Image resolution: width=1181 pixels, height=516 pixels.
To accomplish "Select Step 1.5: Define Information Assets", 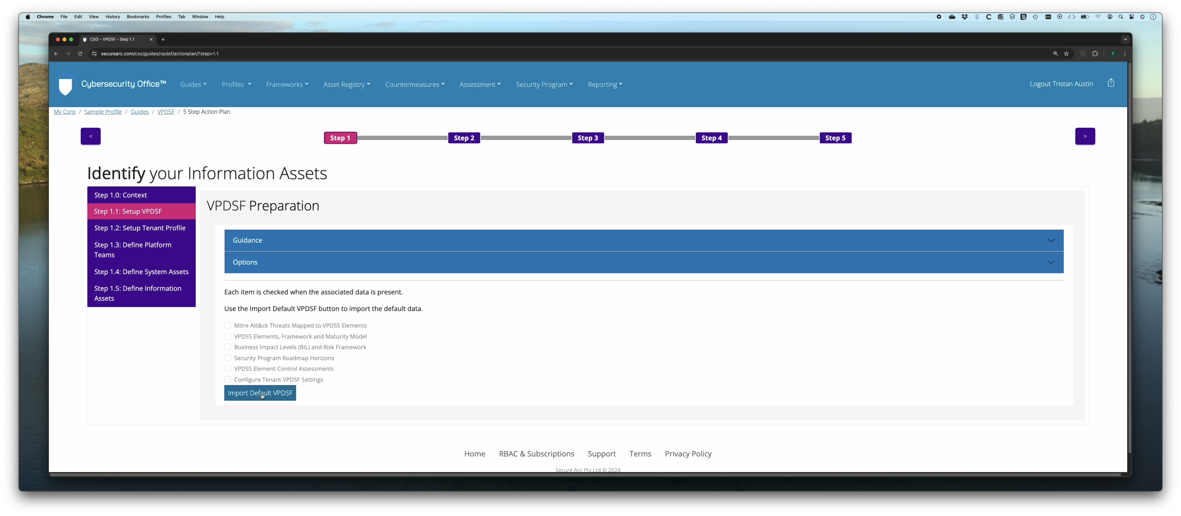I will point(141,293).
